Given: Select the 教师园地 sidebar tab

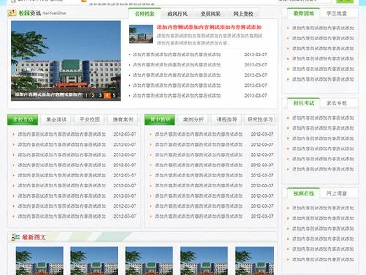Looking at the screenshot, I should point(303,13).
